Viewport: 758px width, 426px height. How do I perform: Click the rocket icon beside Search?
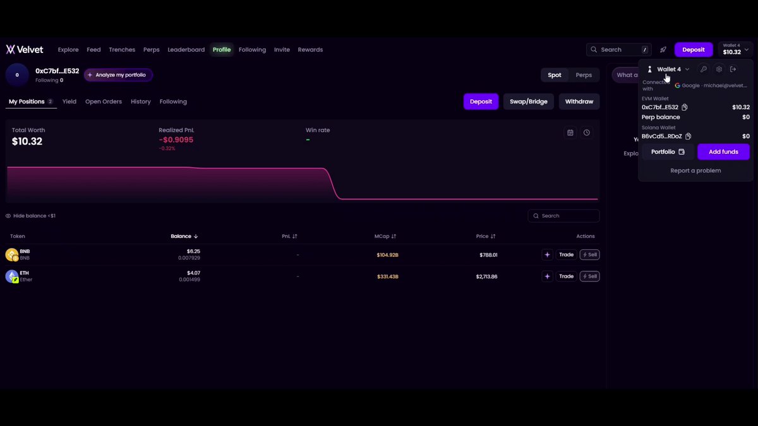tap(663, 49)
